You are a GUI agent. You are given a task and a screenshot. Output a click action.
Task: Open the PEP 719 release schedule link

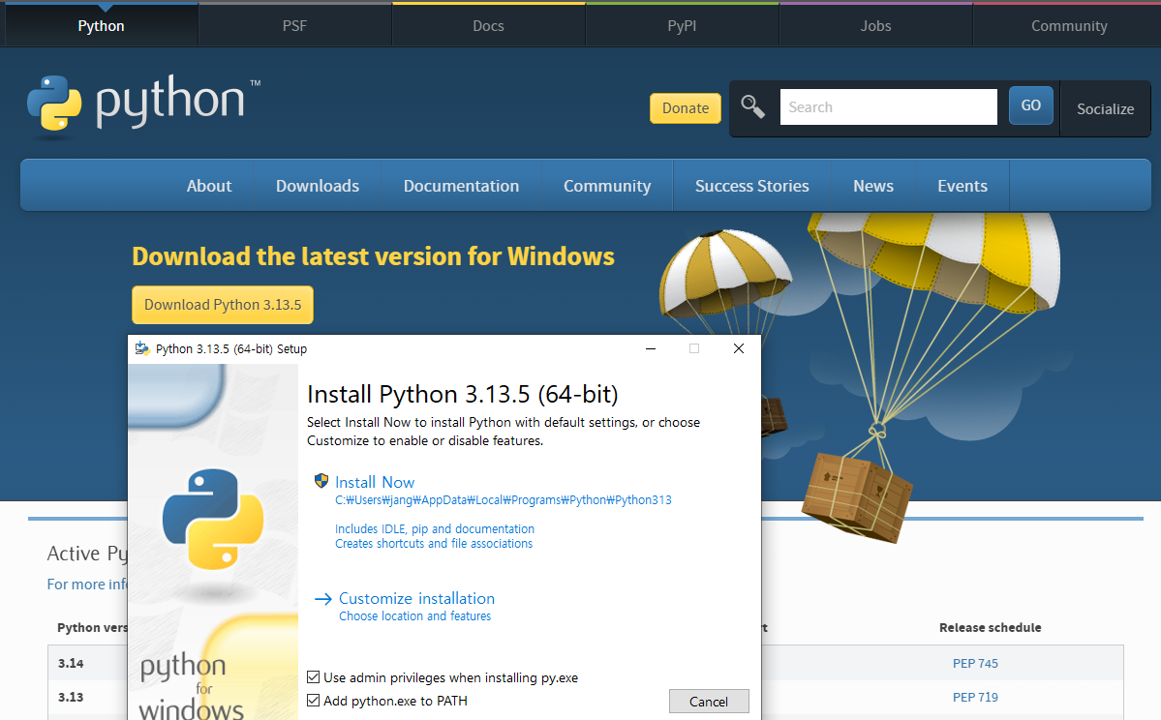click(975, 697)
